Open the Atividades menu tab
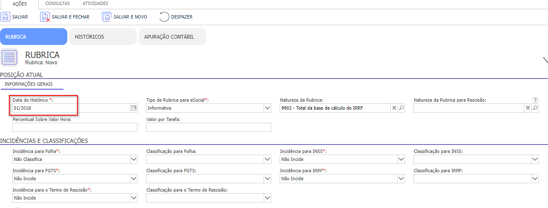 95,3
